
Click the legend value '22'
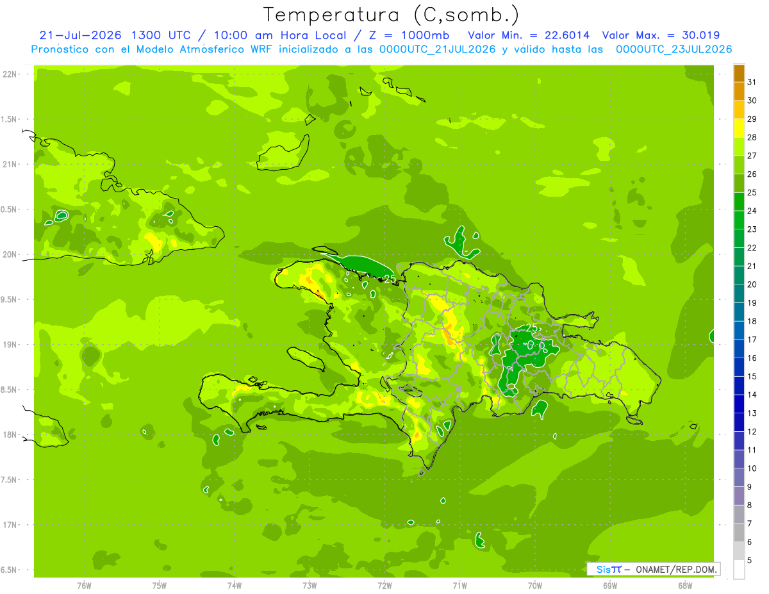[x=752, y=248]
